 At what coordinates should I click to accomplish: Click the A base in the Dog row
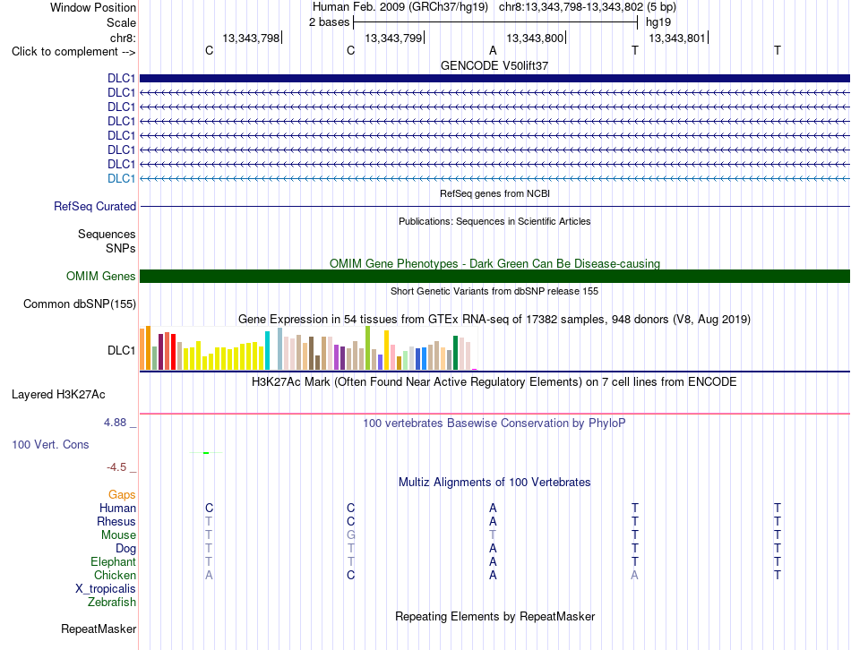[493, 549]
